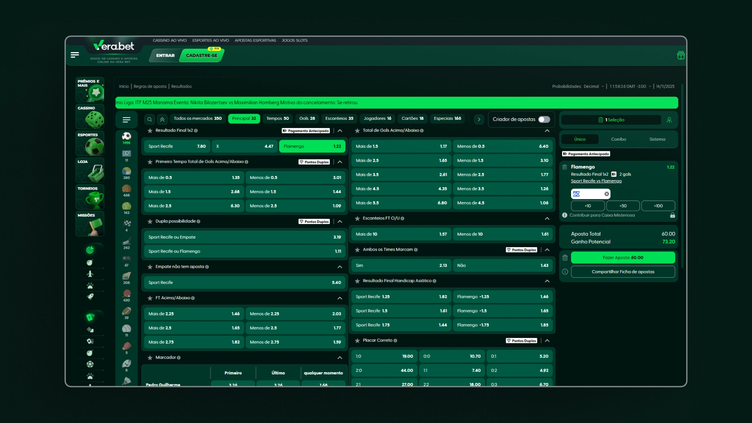The width and height of the screenshot is (752, 423).
Task: Clear the stake amount with the x icon
Action: pyautogui.click(x=606, y=194)
